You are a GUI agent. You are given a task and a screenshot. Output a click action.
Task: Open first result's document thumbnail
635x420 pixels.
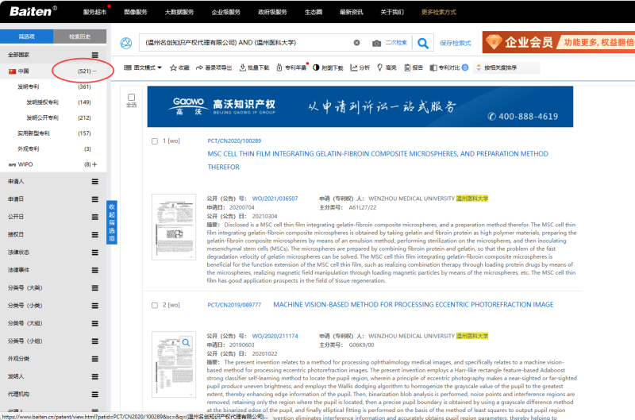tap(174, 227)
